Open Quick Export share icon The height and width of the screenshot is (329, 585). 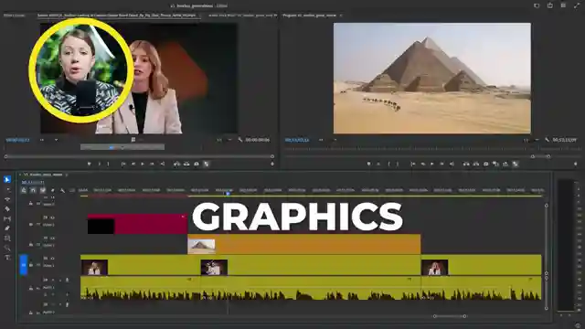pyautogui.click(x=550, y=5)
